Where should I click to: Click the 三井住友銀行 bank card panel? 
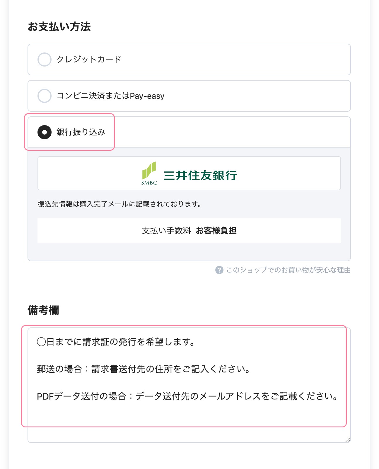point(189,173)
